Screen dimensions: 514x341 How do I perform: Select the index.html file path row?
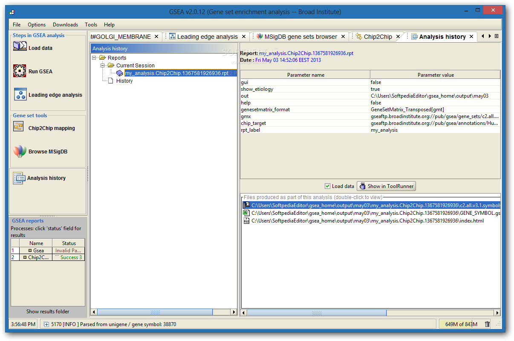[x=367, y=221]
